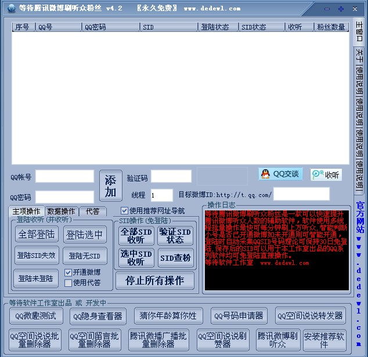368x357 pixels.
Task: Click the globe app icon in title bar
Action: [x=11, y=9]
